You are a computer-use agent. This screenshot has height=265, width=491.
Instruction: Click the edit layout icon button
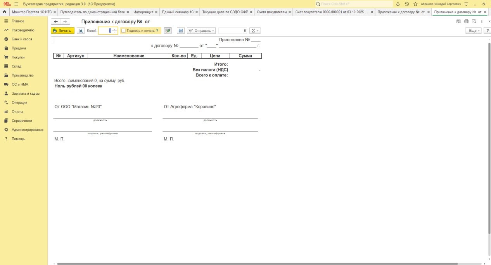click(x=168, y=31)
